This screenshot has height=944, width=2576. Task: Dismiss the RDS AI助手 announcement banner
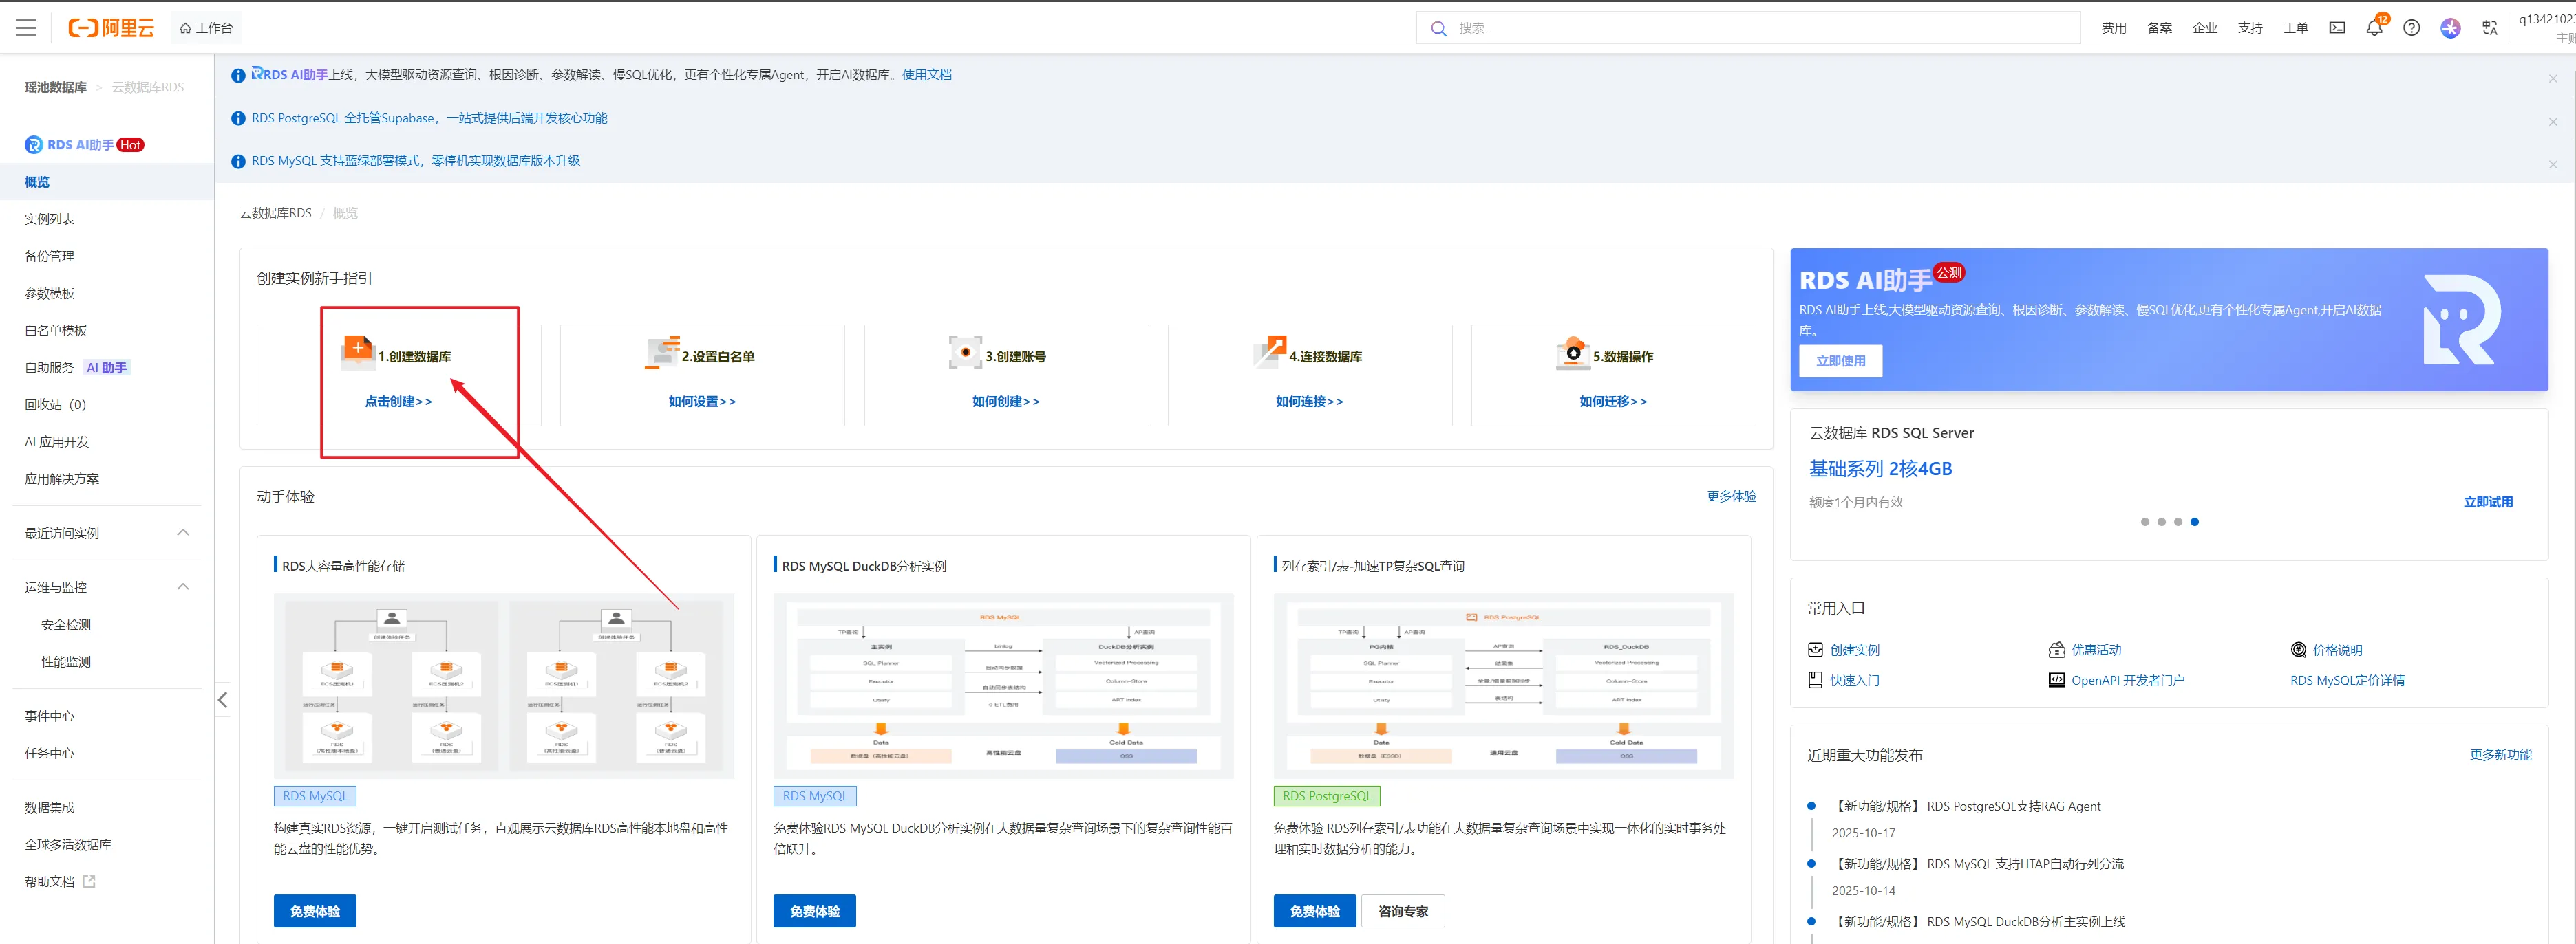[2552, 78]
